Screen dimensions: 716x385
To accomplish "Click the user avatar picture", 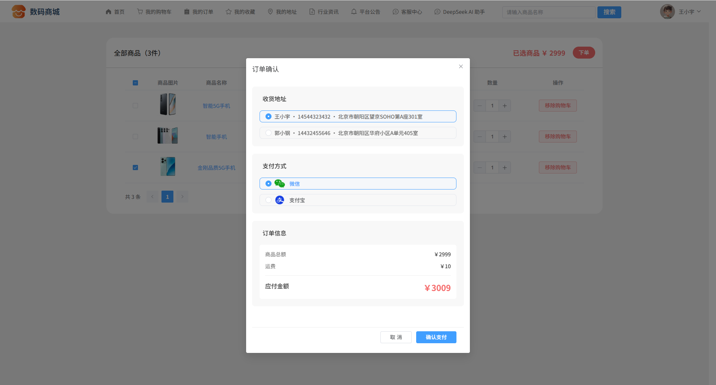I will pos(667,12).
